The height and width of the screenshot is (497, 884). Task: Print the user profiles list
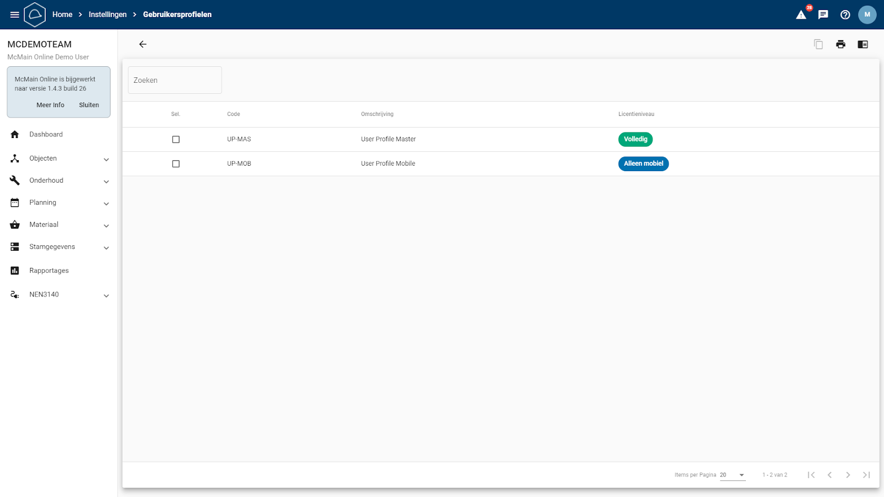[840, 44]
